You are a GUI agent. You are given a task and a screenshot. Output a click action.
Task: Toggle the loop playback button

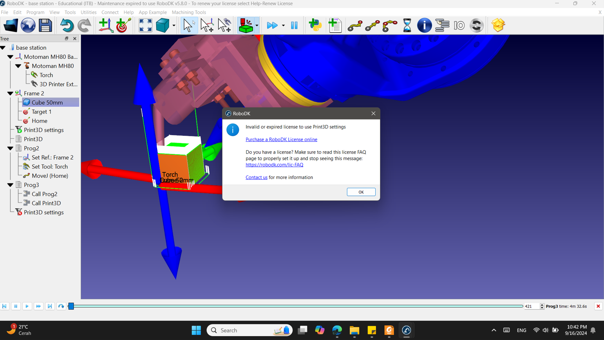pos(61,306)
